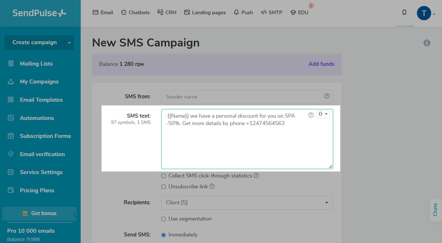Click help icon next to Unsubscribe link
Image resolution: width=442 pixels, height=243 pixels.
pos(212,186)
